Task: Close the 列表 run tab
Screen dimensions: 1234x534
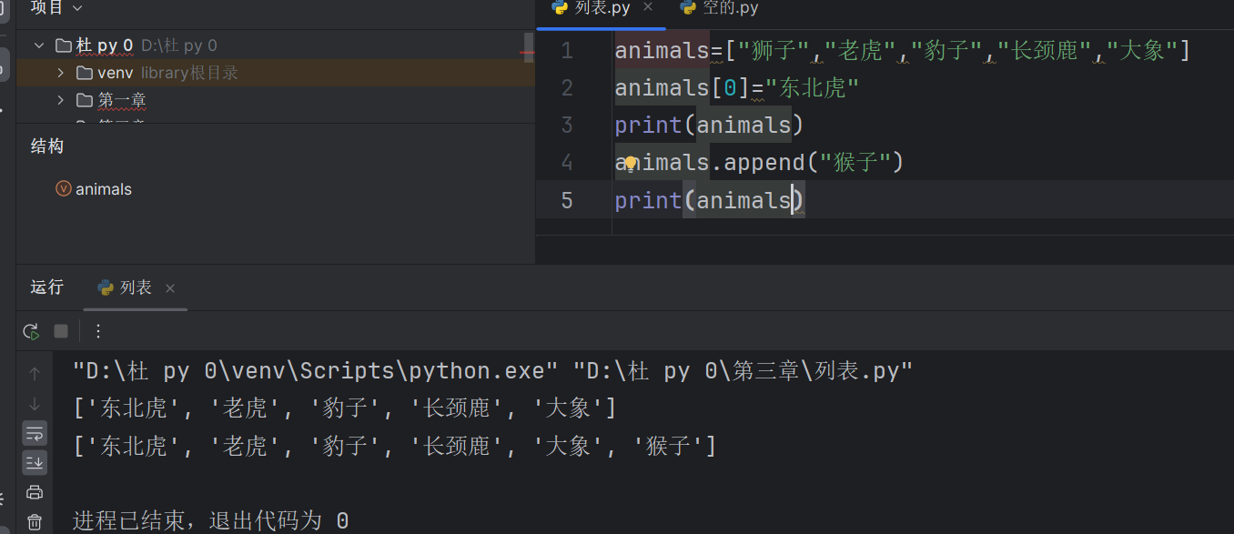Action: (169, 288)
